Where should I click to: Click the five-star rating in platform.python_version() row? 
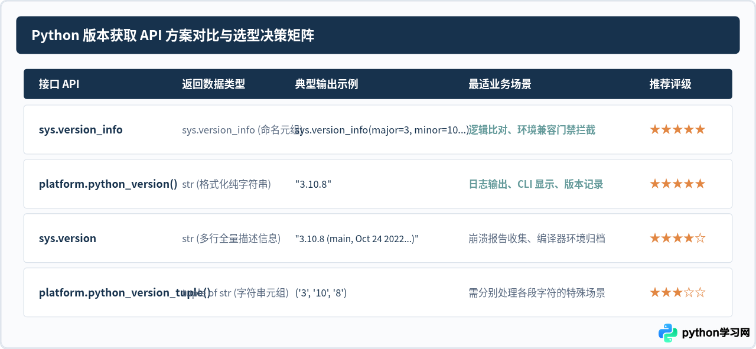point(677,184)
